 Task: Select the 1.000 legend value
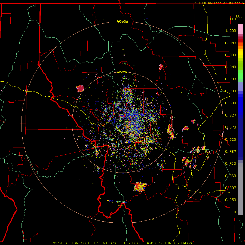(x=231, y=30)
